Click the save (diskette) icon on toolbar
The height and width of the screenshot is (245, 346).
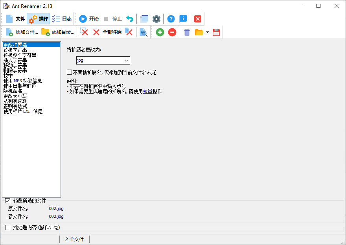point(216,32)
